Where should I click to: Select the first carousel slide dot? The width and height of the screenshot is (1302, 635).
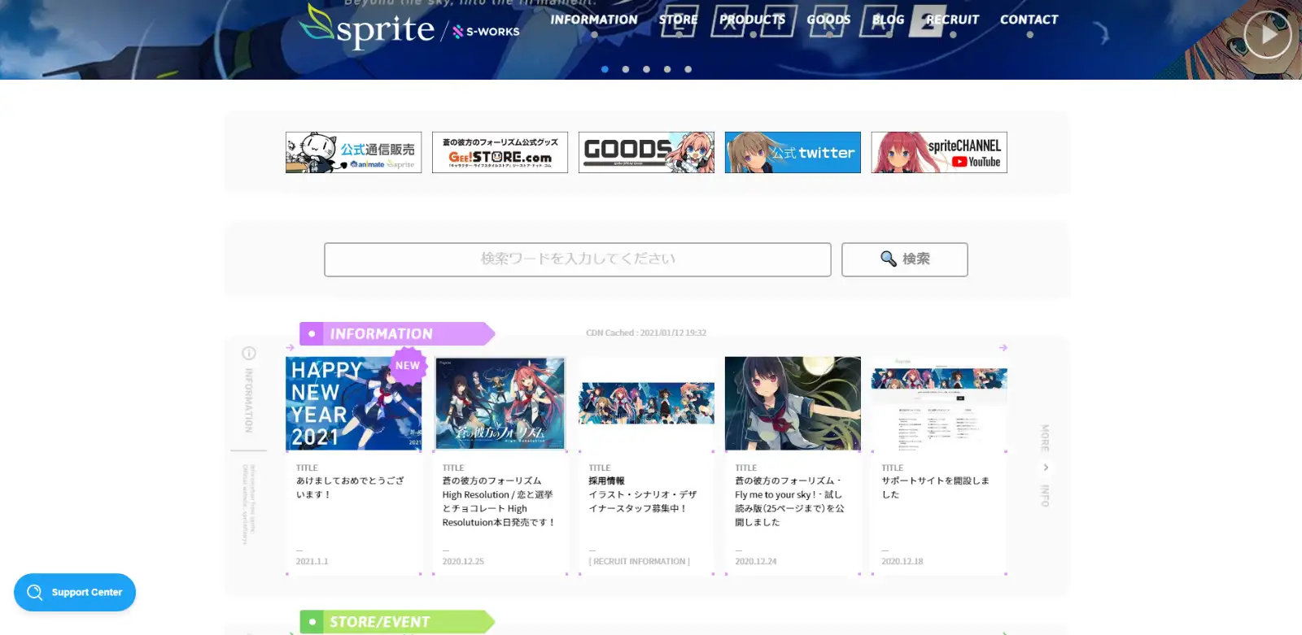(x=605, y=69)
